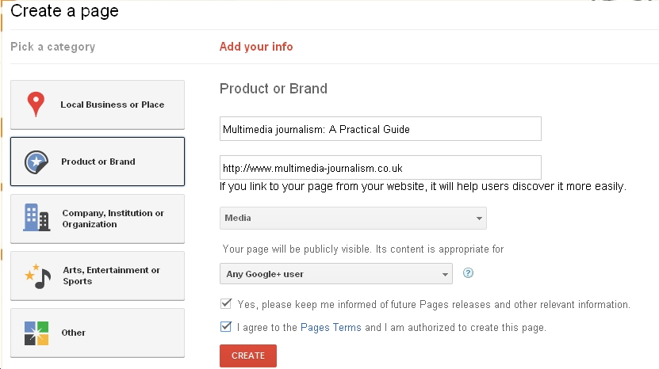Choose Company, Institution or Organization category
Screen dimensions: 659x369
pyautogui.click(x=112, y=219)
